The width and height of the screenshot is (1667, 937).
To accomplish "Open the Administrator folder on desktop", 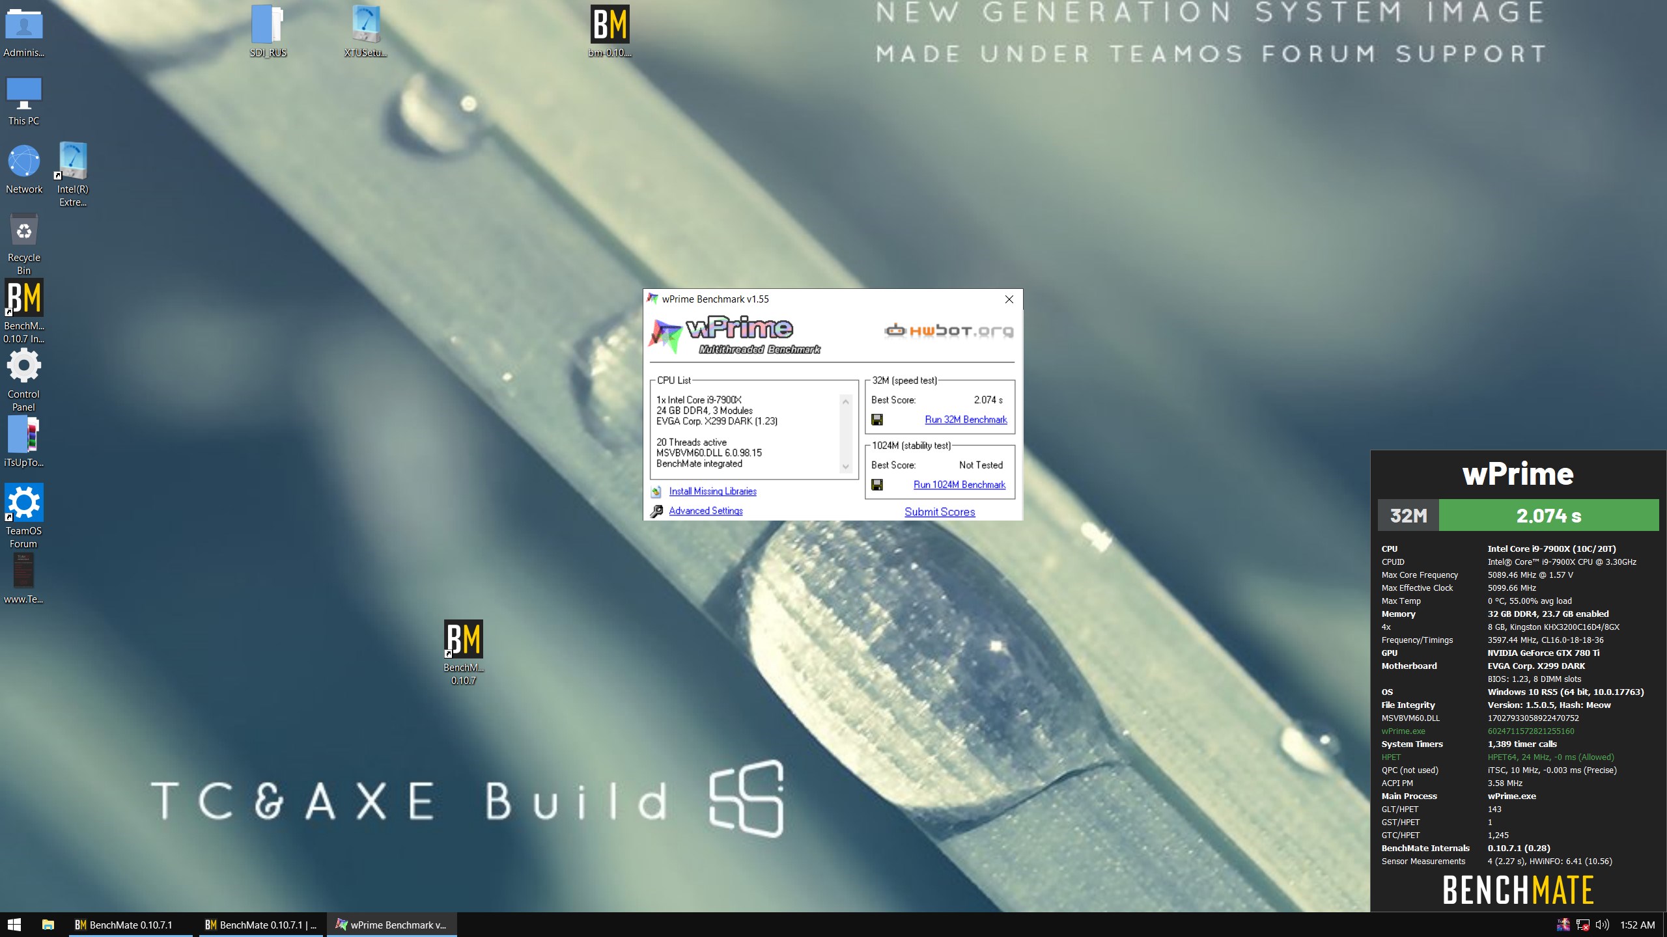I will (x=24, y=32).
